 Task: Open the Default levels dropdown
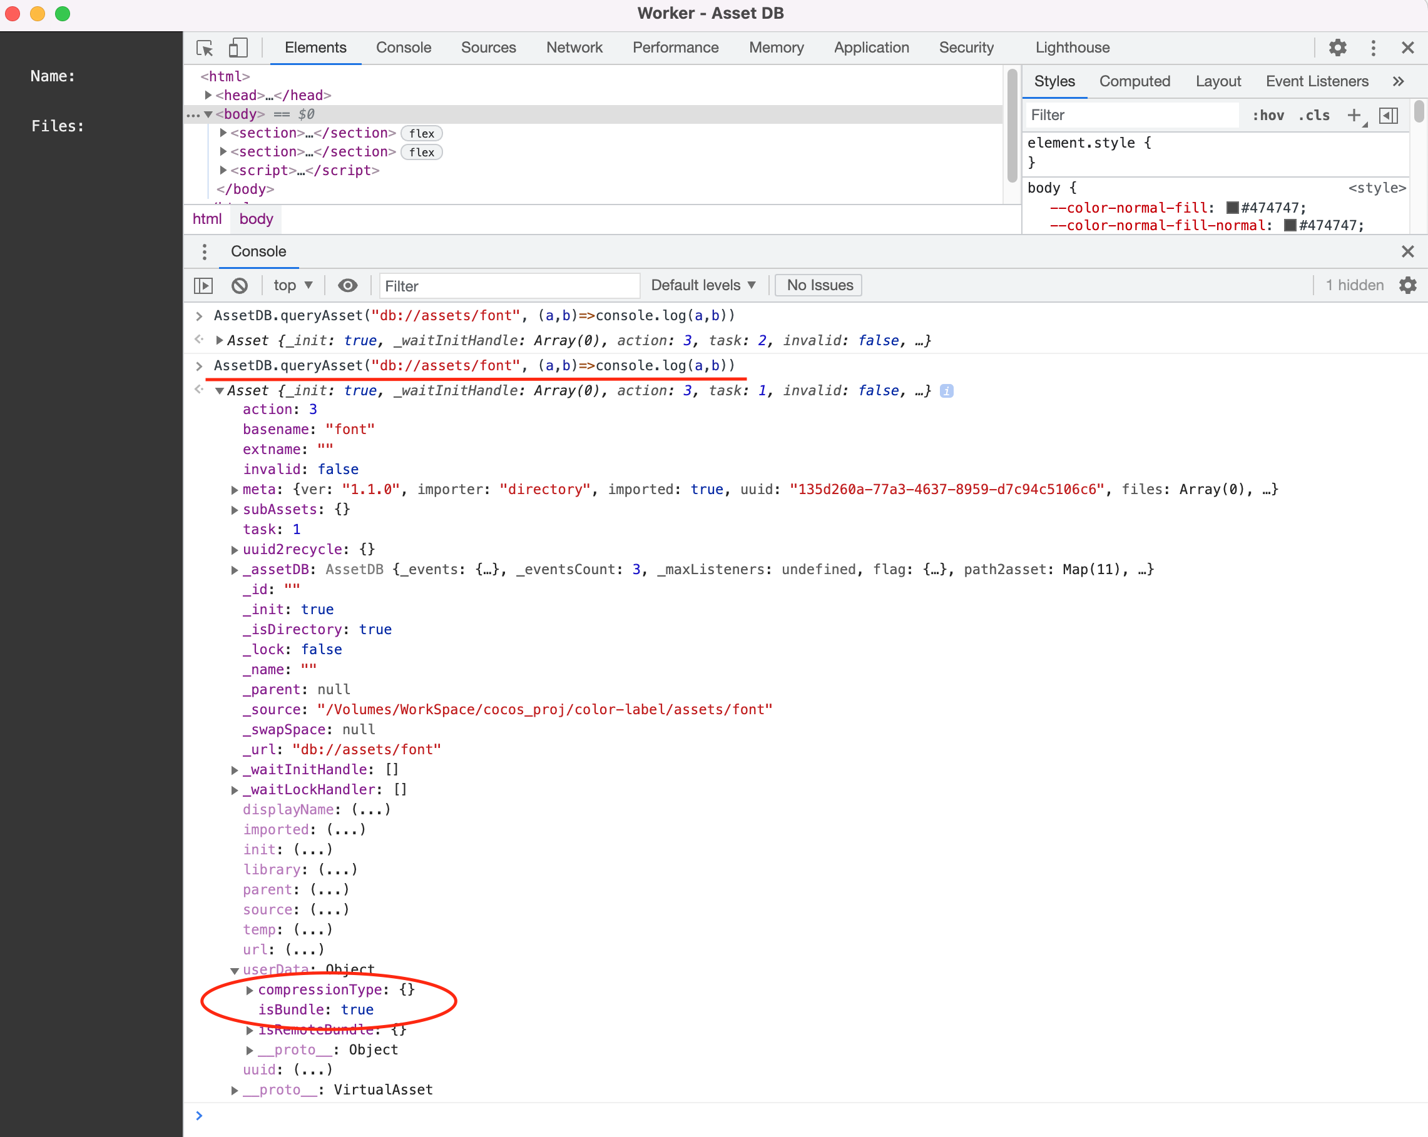coord(703,285)
